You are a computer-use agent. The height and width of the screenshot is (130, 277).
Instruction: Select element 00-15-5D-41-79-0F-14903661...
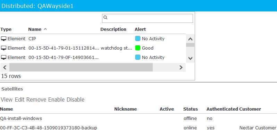[64, 57]
